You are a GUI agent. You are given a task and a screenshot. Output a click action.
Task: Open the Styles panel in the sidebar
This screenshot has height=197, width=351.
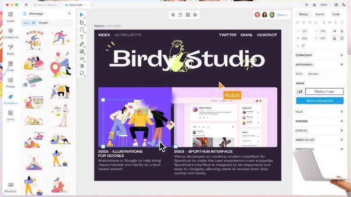tap(11, 50)
